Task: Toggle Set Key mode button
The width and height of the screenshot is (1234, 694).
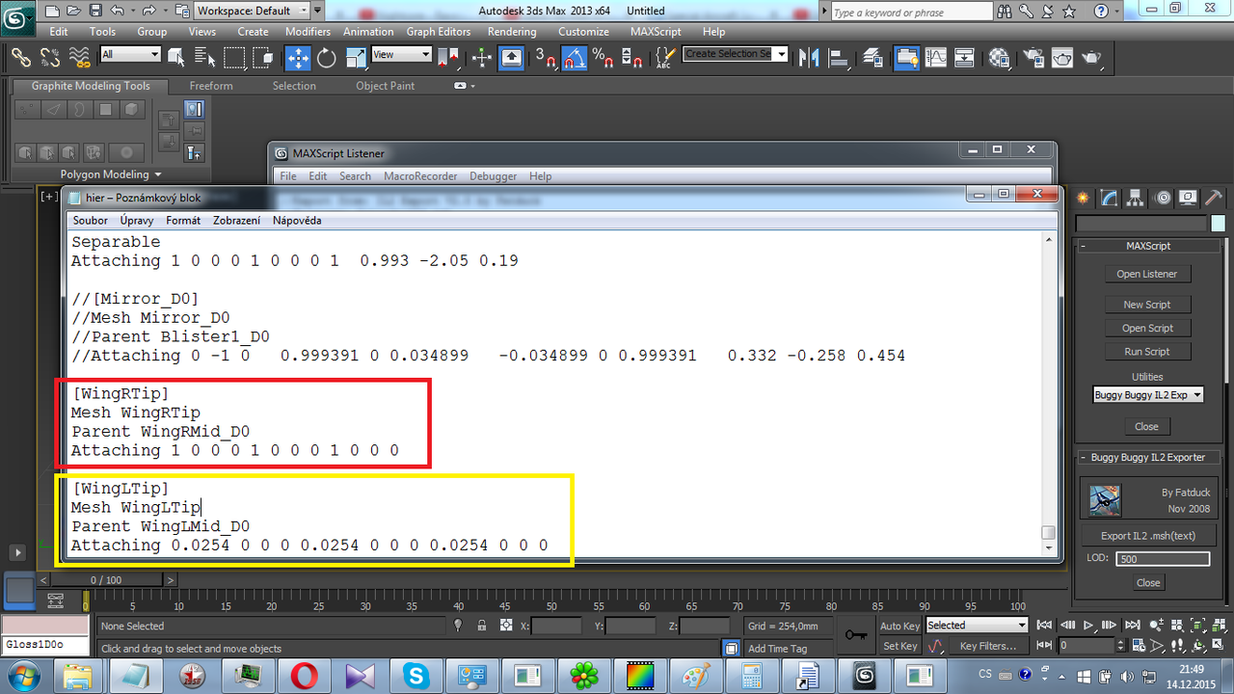Action: [x=899, y=646]
